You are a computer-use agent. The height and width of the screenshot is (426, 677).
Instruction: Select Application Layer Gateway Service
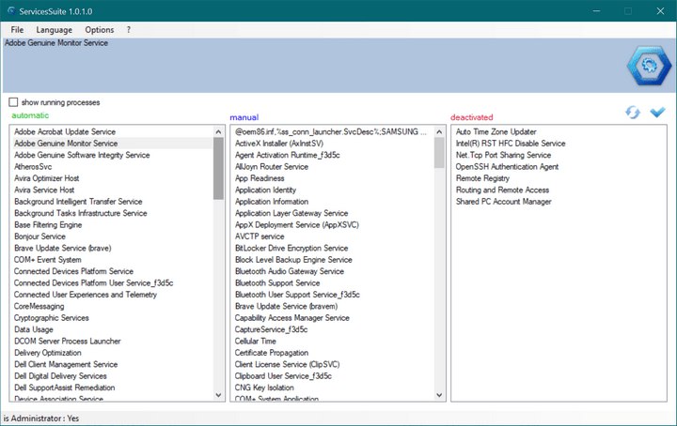coord(291,213)
